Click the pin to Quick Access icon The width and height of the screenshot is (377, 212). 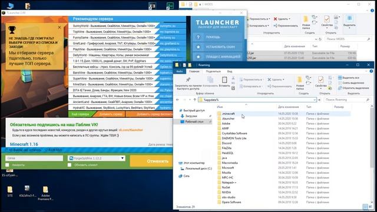tap(188, 79)
